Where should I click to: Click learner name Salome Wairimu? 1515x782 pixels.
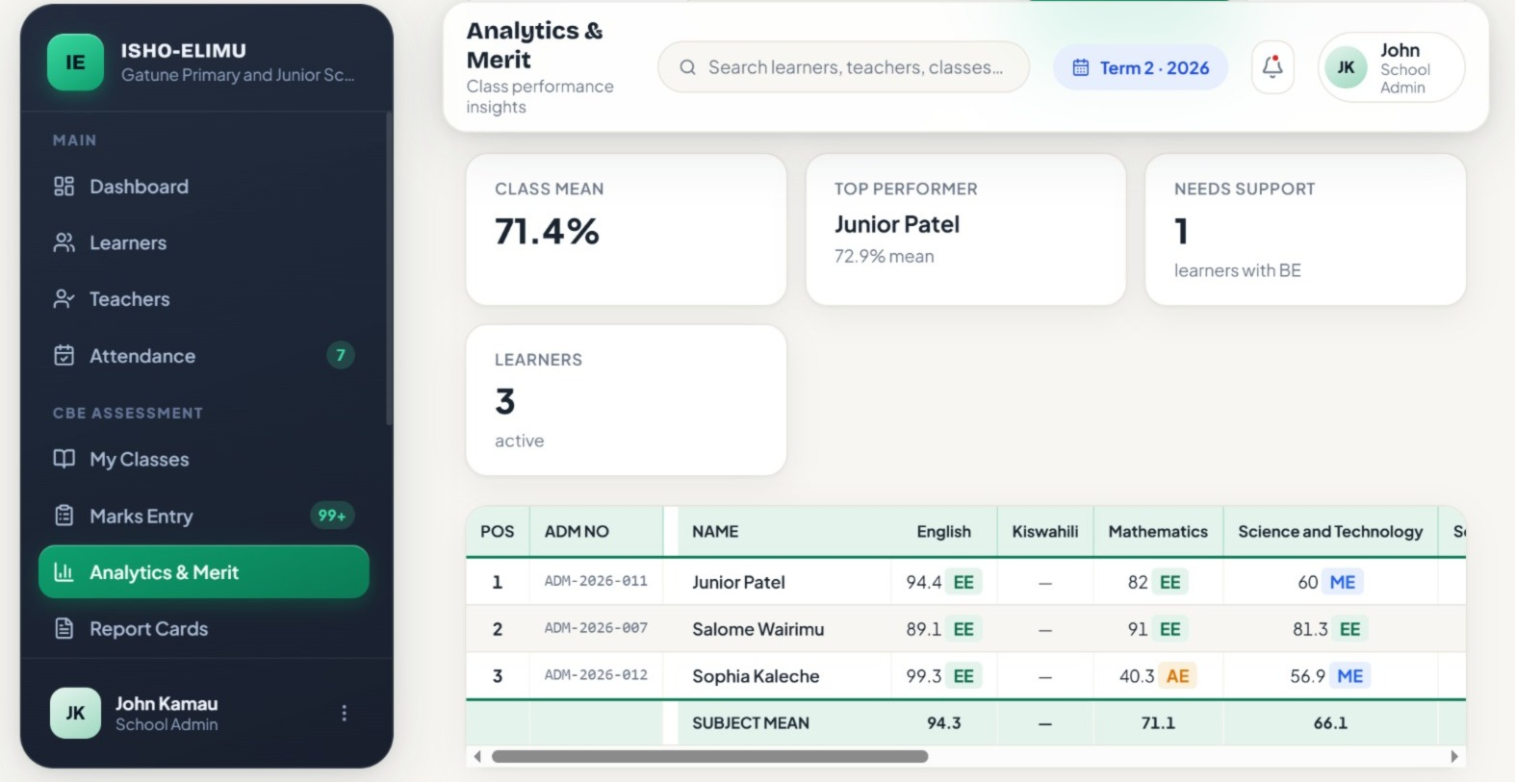pos(758,629)
